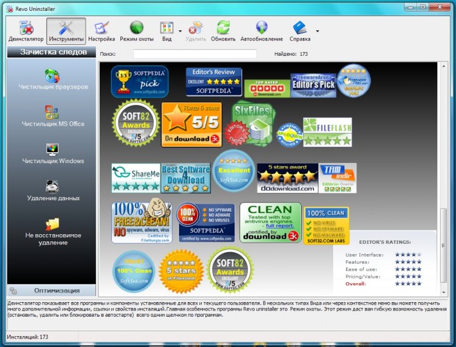Click the Best Software 4 Download badge

[x=185, y=178]
